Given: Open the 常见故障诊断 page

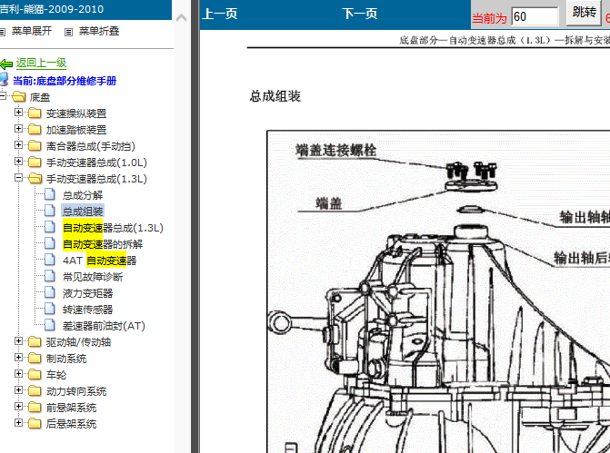Looking at the screenshot, I should pyautogui.click(x=93, y=277).
